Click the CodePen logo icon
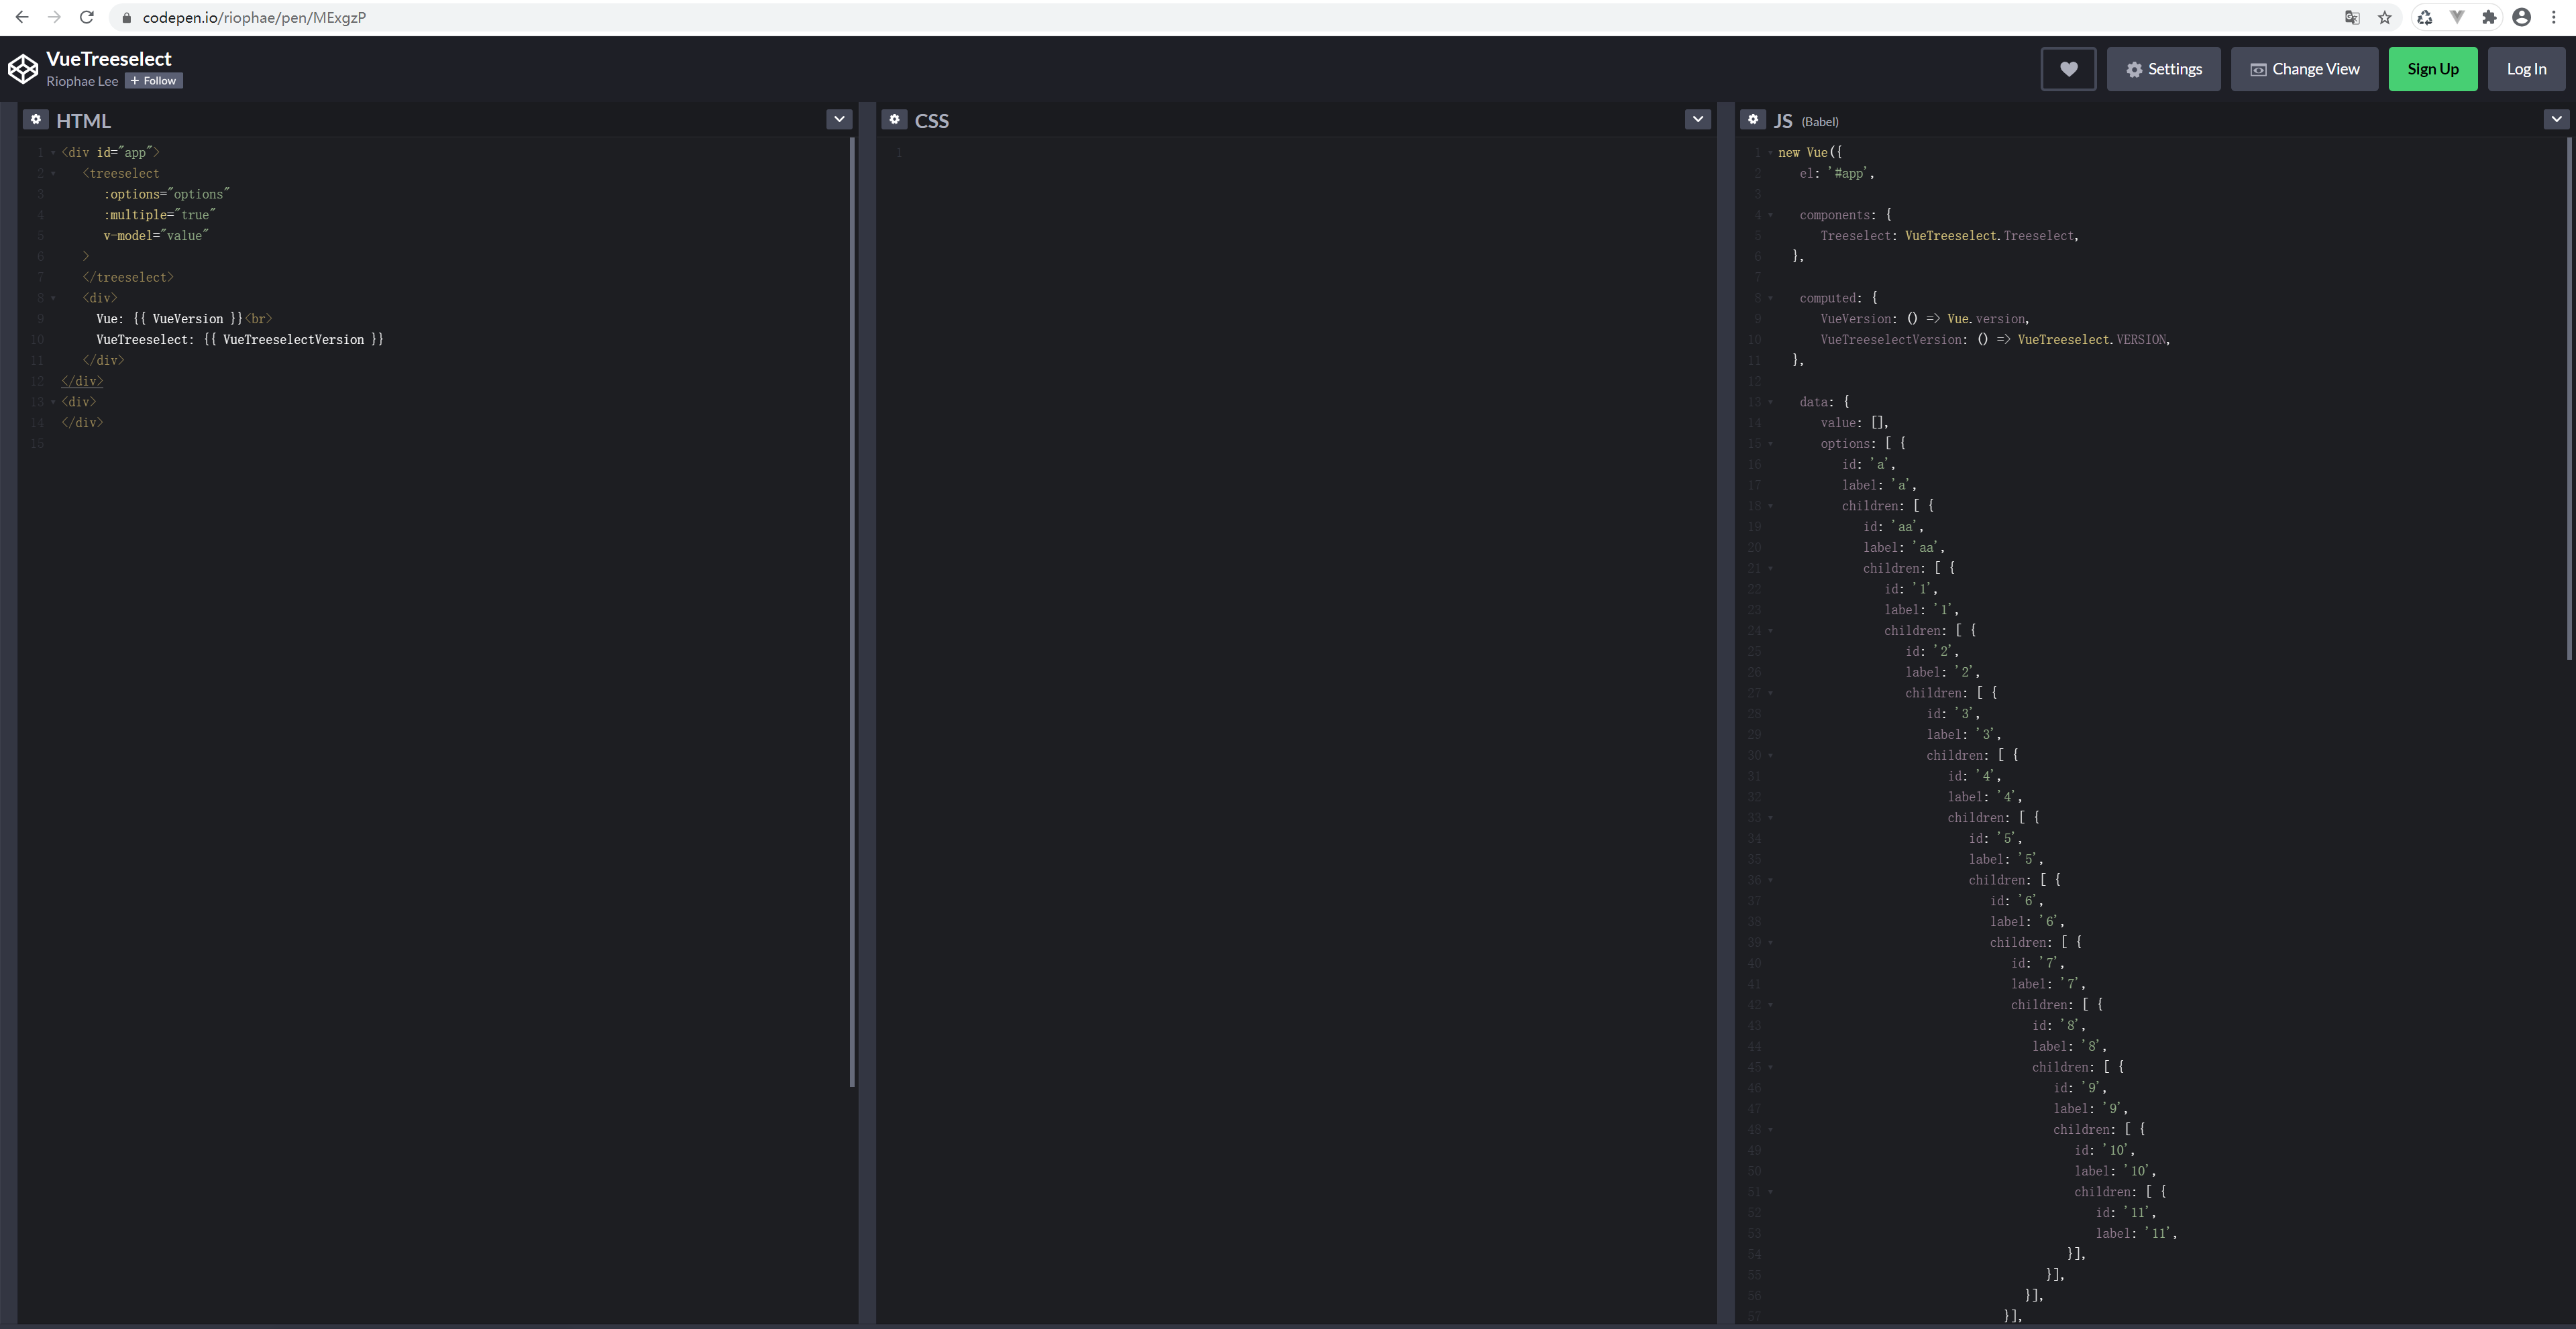The height and width of the screenshot is (1329, 2576). [x=23, y=68]
